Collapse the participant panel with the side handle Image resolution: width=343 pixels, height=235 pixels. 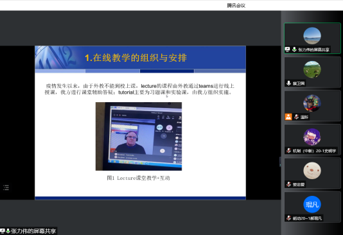tap(280, 162)
